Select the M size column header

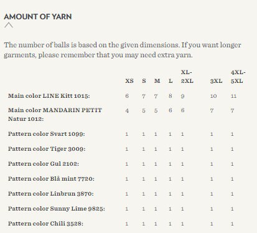[157, 81]
